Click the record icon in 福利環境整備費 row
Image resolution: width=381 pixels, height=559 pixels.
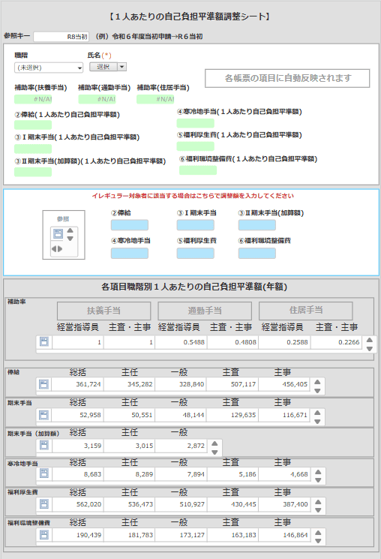44,534
